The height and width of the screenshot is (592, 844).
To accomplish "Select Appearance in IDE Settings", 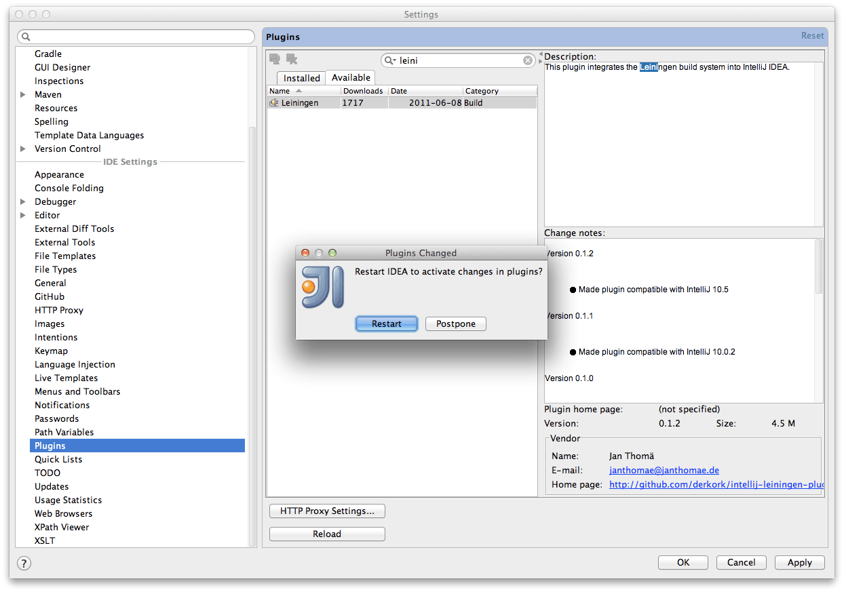I will click(x=59, y=174).
